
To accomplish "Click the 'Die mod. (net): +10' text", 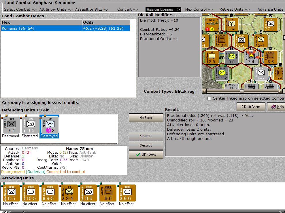I will [x=159, y=20].
